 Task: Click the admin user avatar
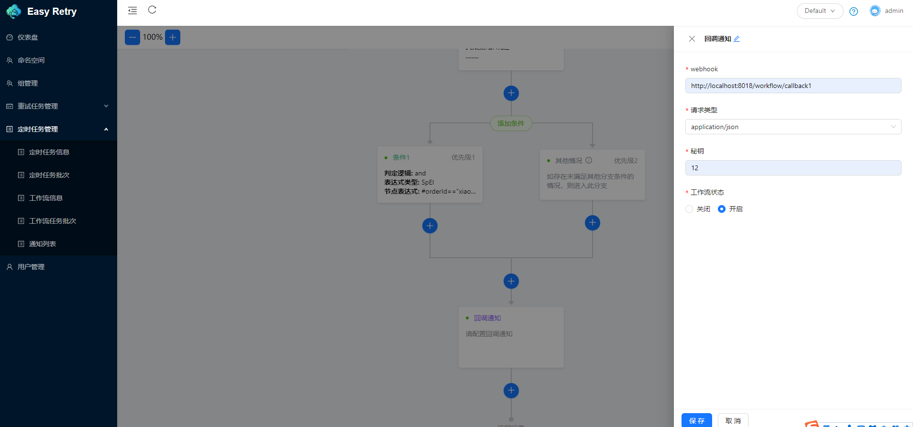coord(875,11)
